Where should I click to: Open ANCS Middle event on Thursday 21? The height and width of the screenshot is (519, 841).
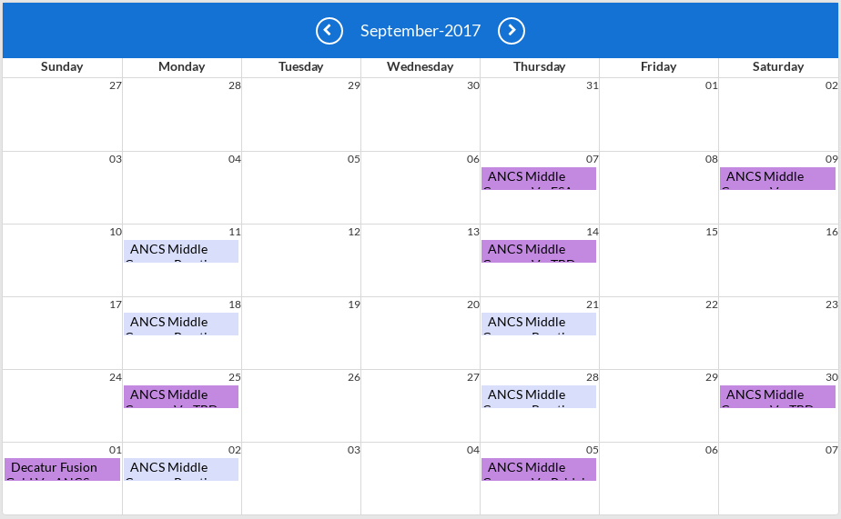539,324
